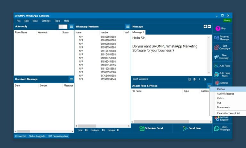The width and height of the screenshot is (246, 148).
Task: Choose Photos from the attachment menu
Action: pos(221,89)
